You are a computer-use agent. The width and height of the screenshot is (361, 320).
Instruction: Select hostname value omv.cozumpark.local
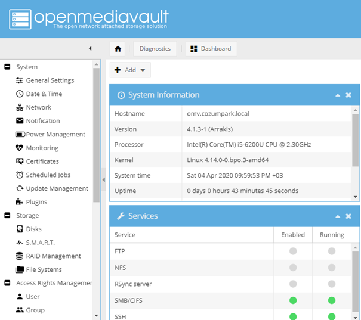(x=218, y=114)
